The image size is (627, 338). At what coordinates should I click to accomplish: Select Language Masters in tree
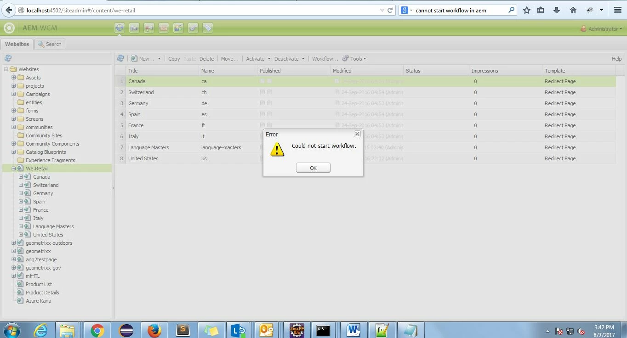point(53,226)
